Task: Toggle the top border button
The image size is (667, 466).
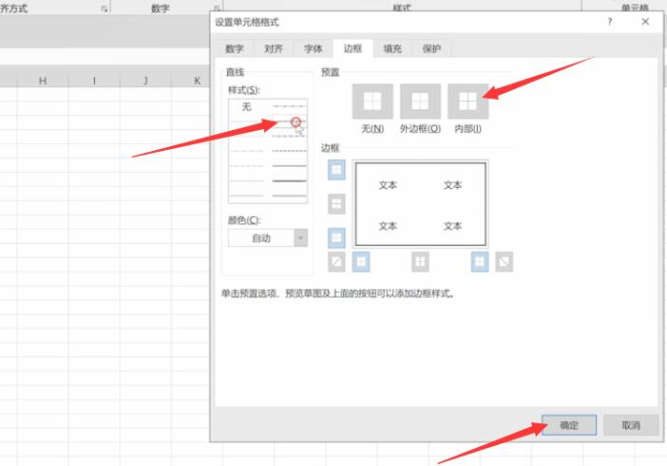Action: point(336,170)
